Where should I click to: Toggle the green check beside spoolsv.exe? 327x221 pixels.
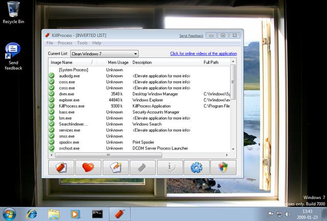coord(52,142)
